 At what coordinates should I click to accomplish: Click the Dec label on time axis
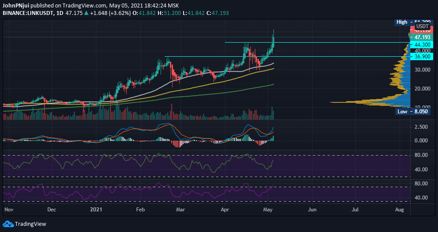click(x=52, y=210)
